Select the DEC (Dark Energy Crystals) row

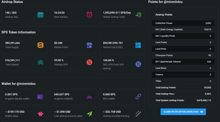pos(183,29)
